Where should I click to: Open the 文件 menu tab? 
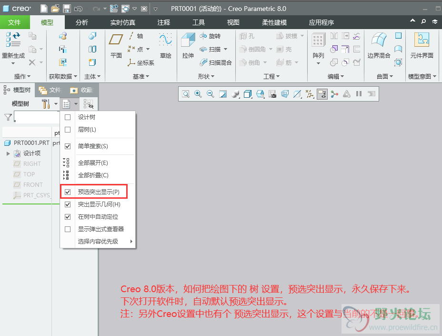14,22
